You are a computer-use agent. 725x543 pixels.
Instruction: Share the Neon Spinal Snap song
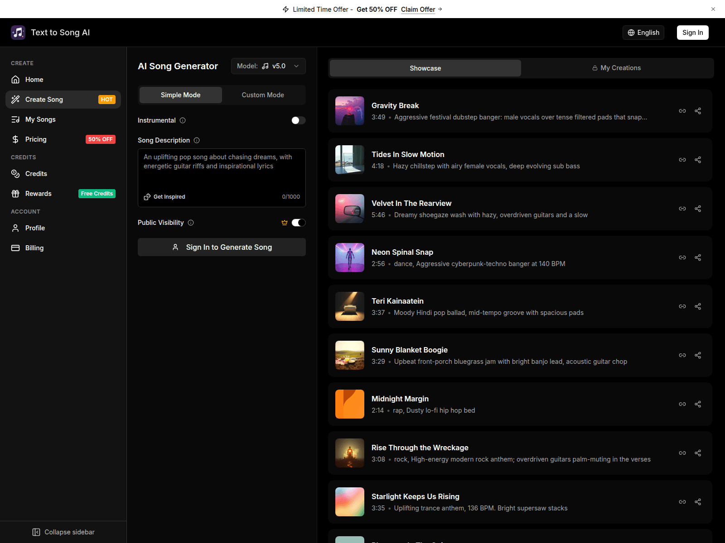tap(698, 257)
